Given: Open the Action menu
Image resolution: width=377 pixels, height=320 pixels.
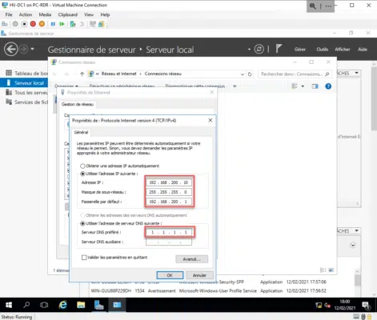Looking at the screenshot, I should (x=26, y=14).
